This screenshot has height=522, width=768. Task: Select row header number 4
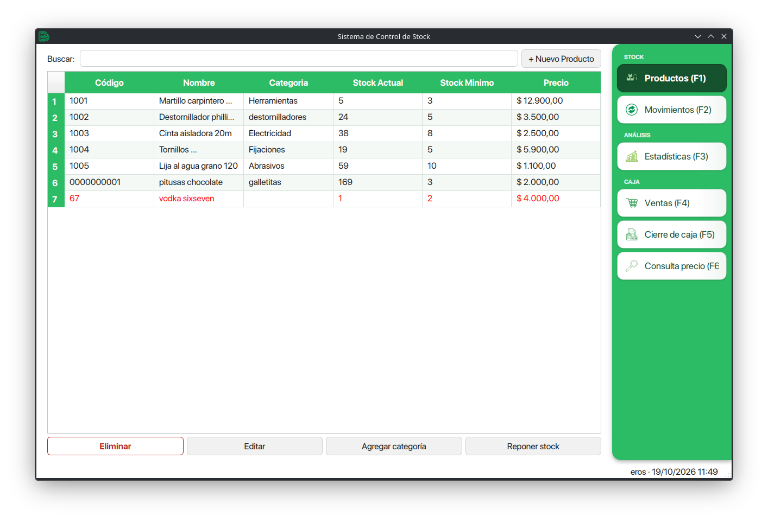[56, 150]
